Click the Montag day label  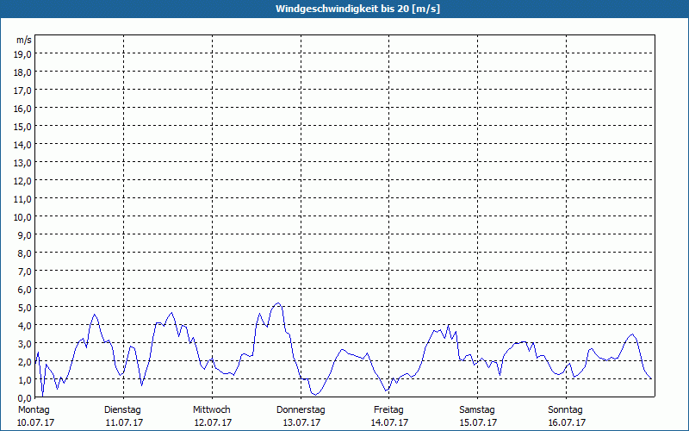tap(34, 409)
